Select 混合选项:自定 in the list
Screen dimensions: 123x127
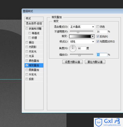click(x=34, y=24)
